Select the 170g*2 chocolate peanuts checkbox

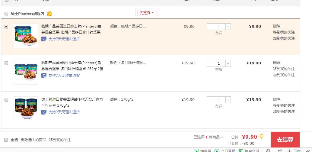(x=6, y=100)
